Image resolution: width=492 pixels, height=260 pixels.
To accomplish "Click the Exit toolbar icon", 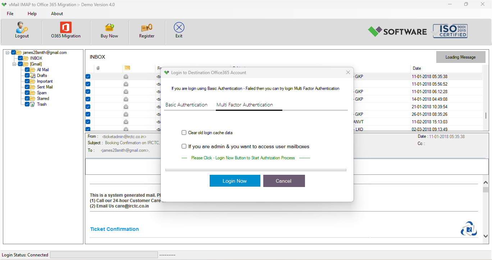I will click(x=179, y=28).
